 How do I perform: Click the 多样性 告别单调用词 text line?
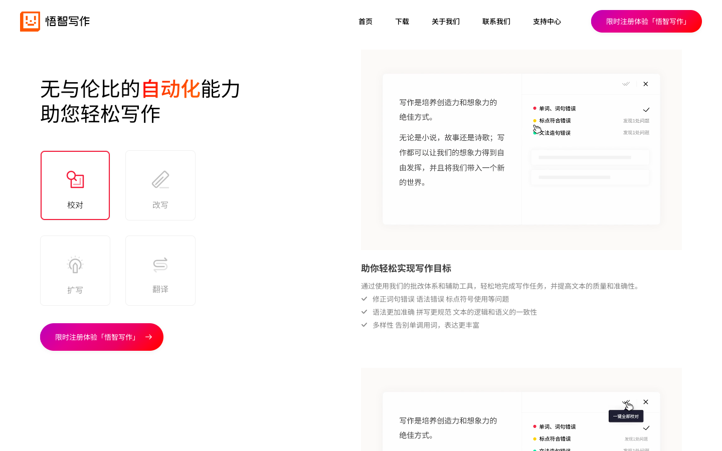[x=426, y=325]
